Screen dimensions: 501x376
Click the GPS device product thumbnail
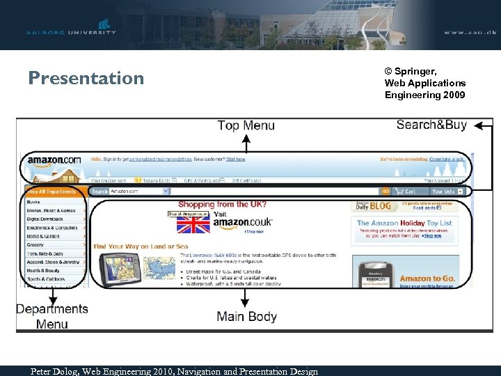(120, 269)
